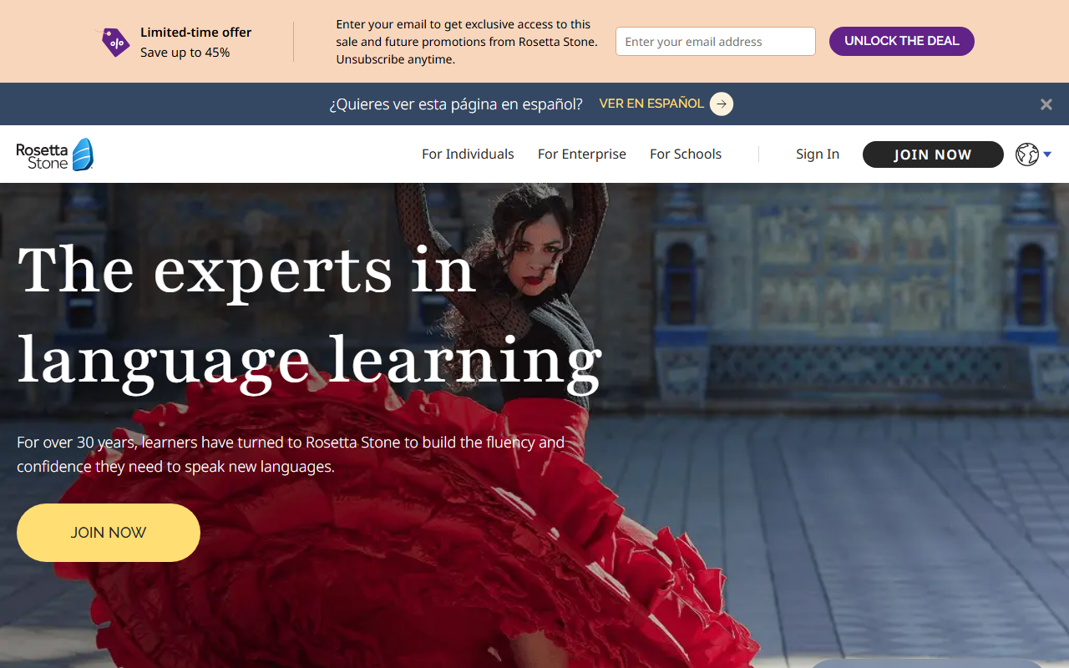Click the Save up to 45% text
1069x668 pixels.
click(185, 53)
